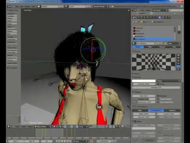190x143 pixels.
Task: Set preview to sphere icon
Action: 179,58
